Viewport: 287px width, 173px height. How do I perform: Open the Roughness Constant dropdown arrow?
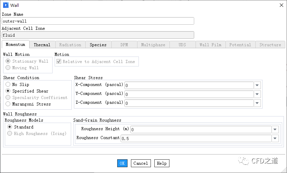[x=275, y=138]
